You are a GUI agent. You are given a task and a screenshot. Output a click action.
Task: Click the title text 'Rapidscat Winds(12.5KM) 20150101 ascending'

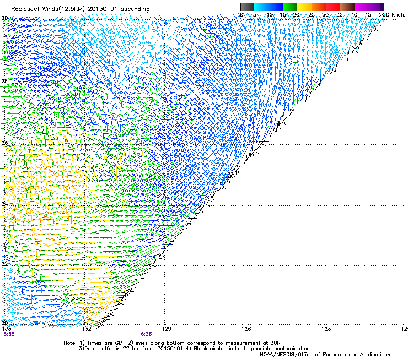click(x=80, y=9)
